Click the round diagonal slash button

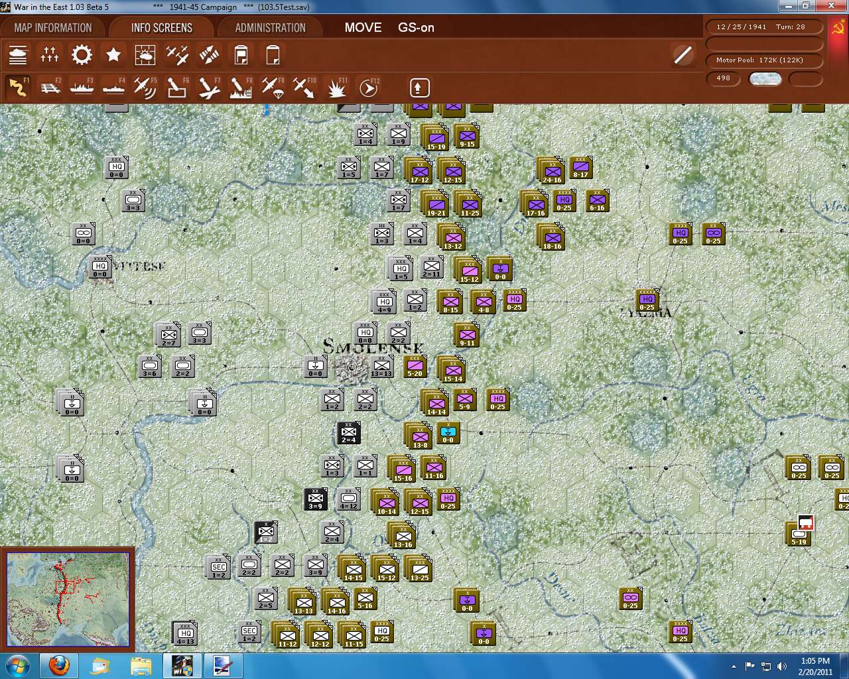pyautogui.click(x=683, y=55)
